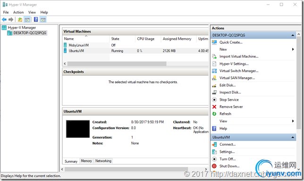Viewport: 304px width, 181px height.
Task: Click the Off state cell for MobyLinuxVM
Action: point(113,45)
